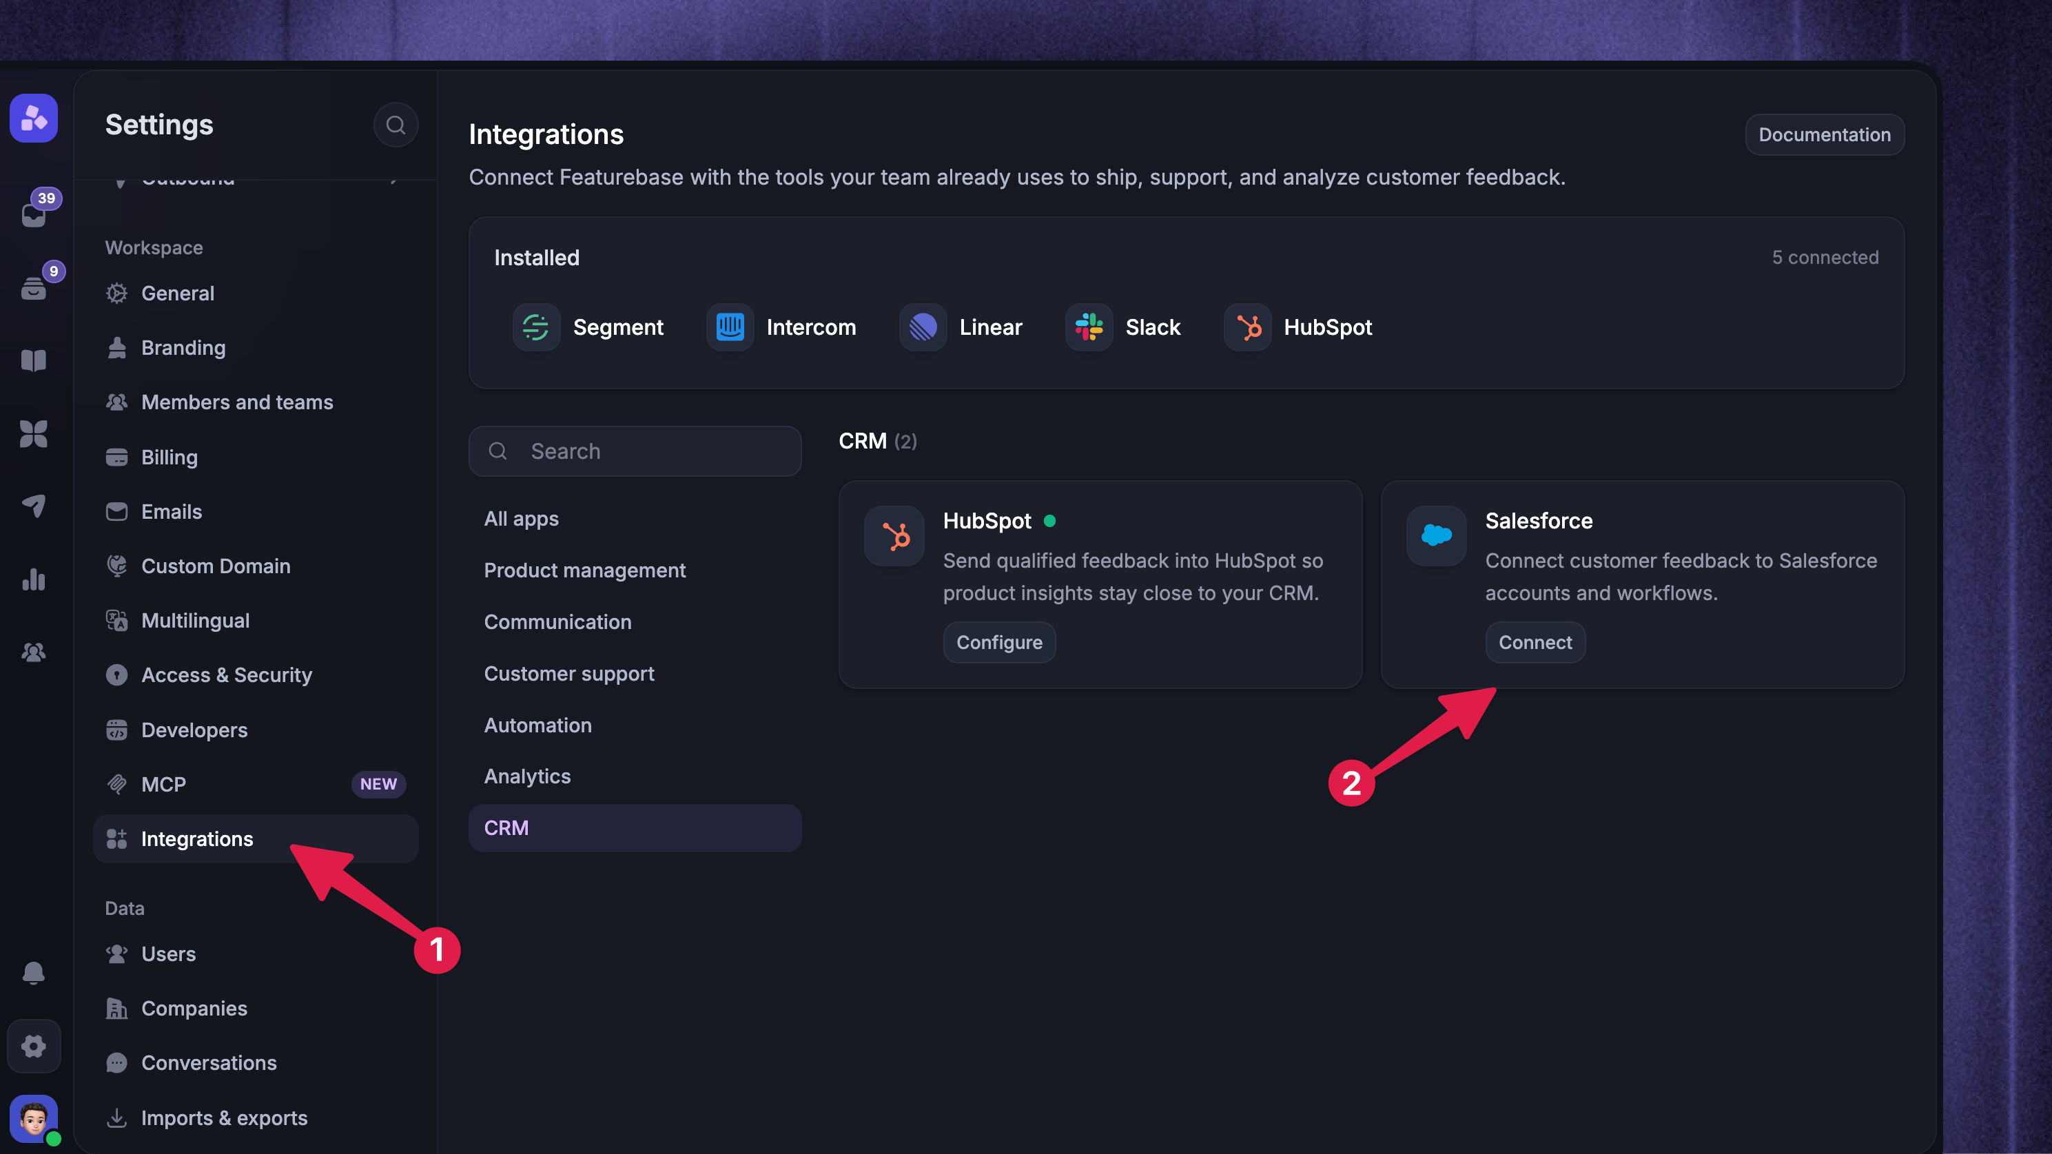Click the '5 connected' count text

1825,257
